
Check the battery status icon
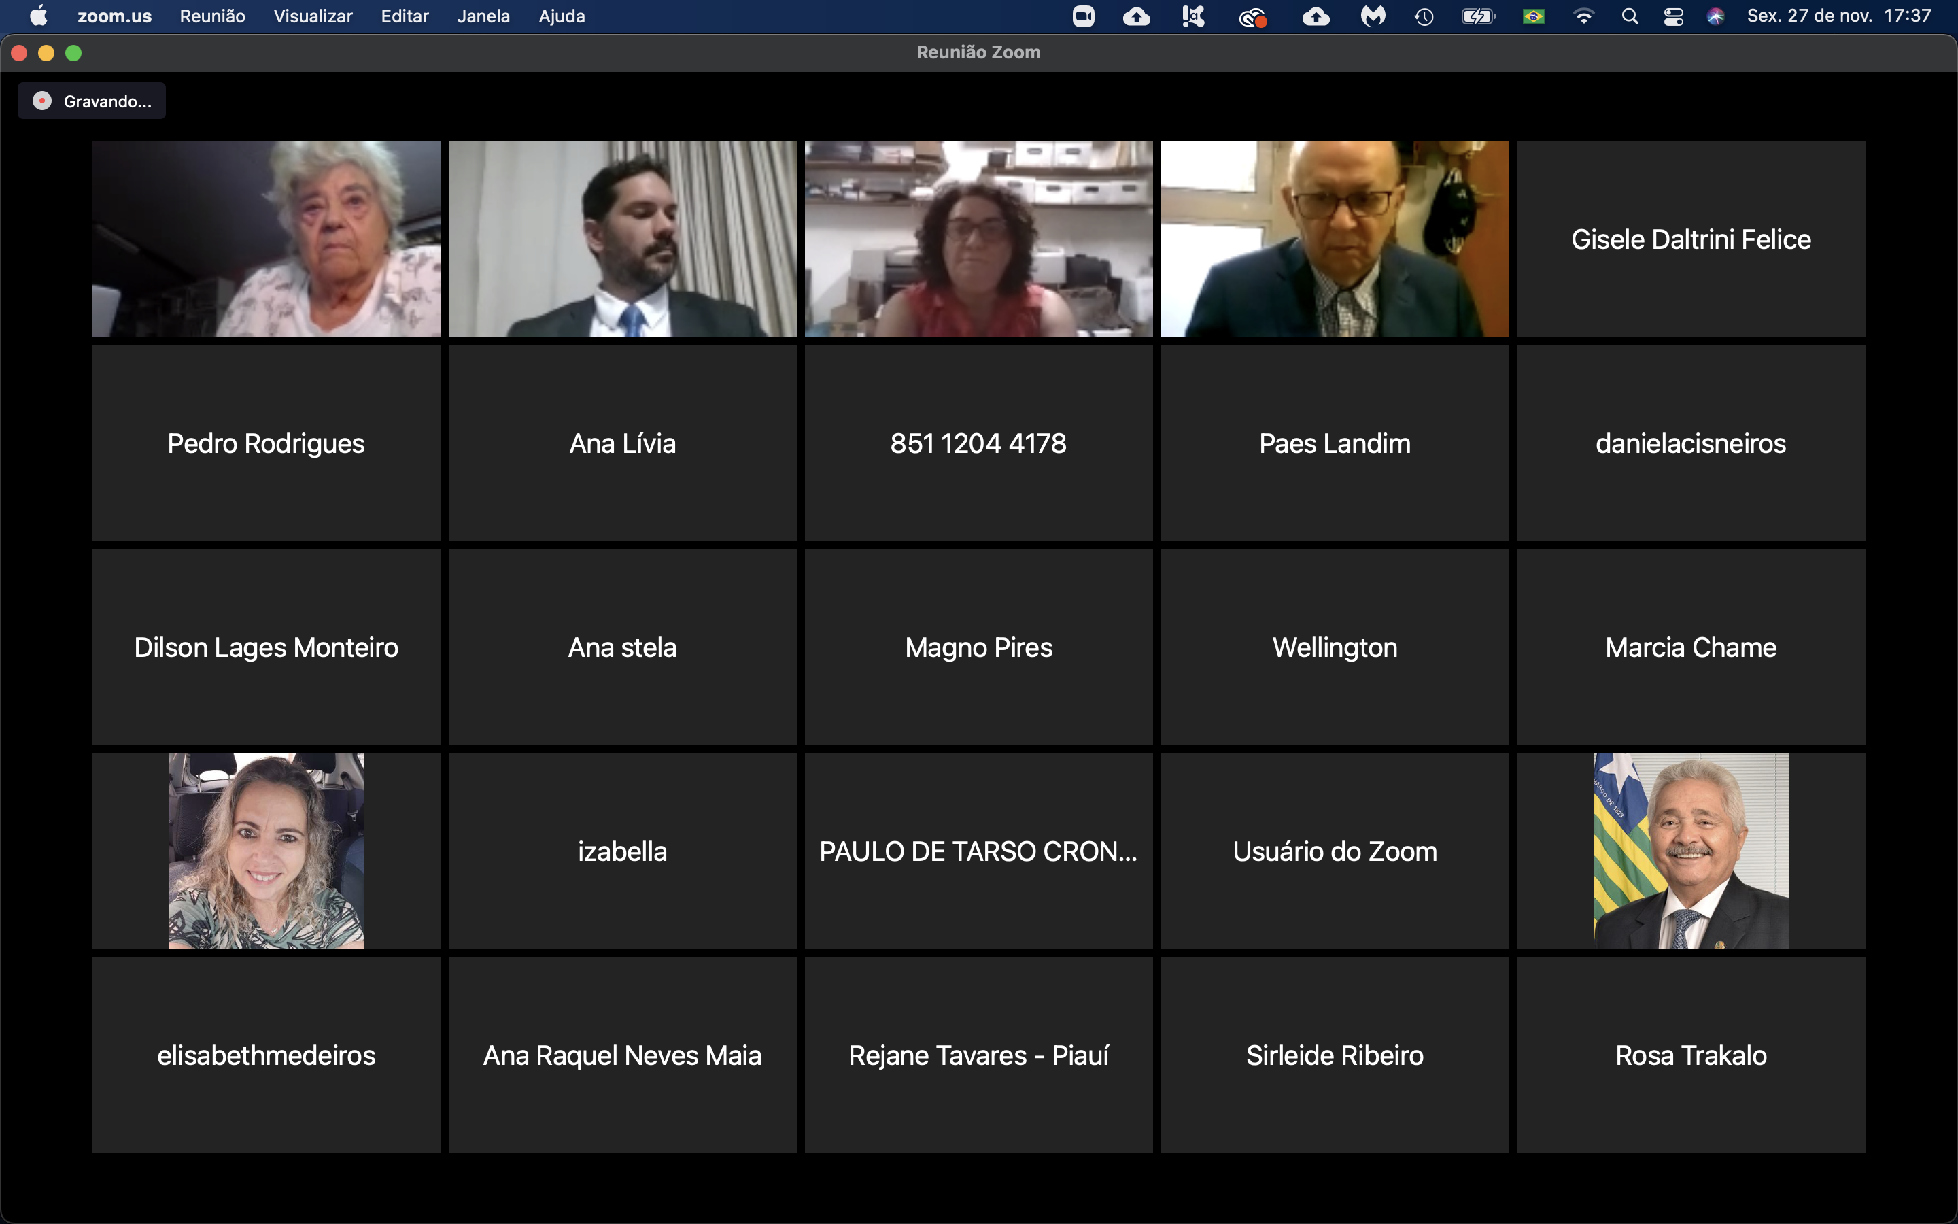tap(1478, 16)
